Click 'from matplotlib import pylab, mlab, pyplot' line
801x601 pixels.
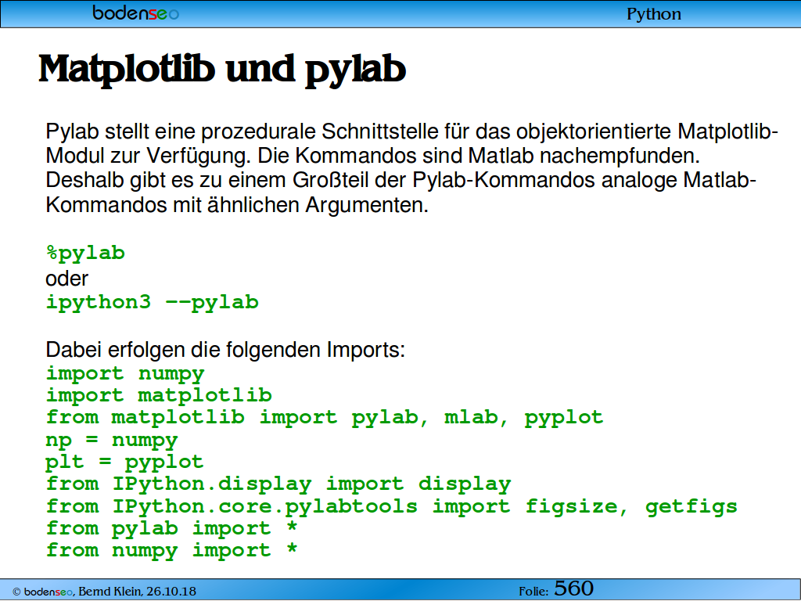tap(325, 418)
